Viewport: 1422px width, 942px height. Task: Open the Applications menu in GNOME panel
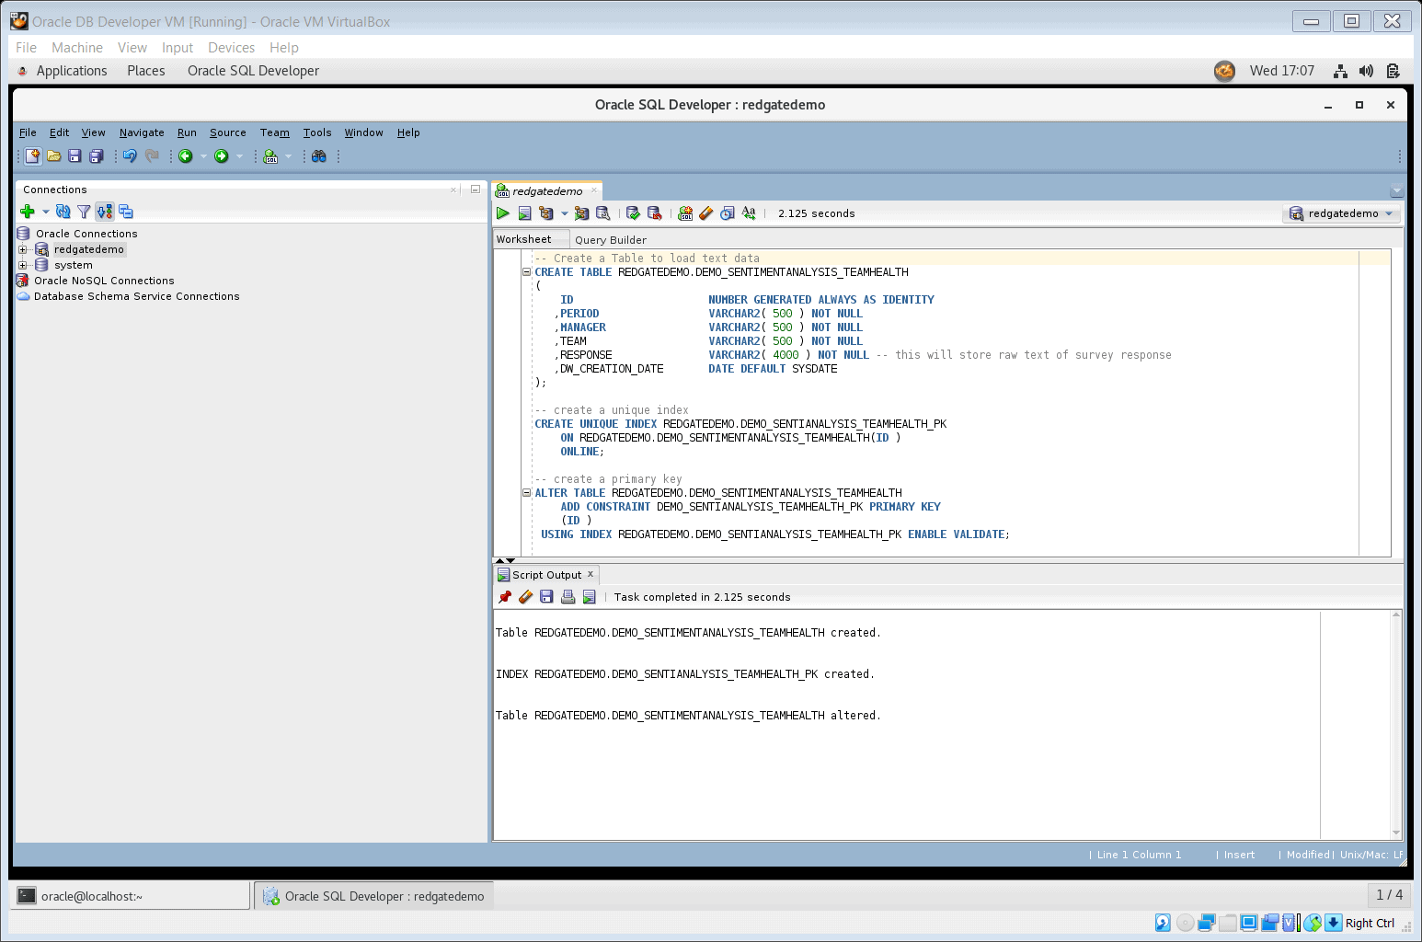click(72, 71)
